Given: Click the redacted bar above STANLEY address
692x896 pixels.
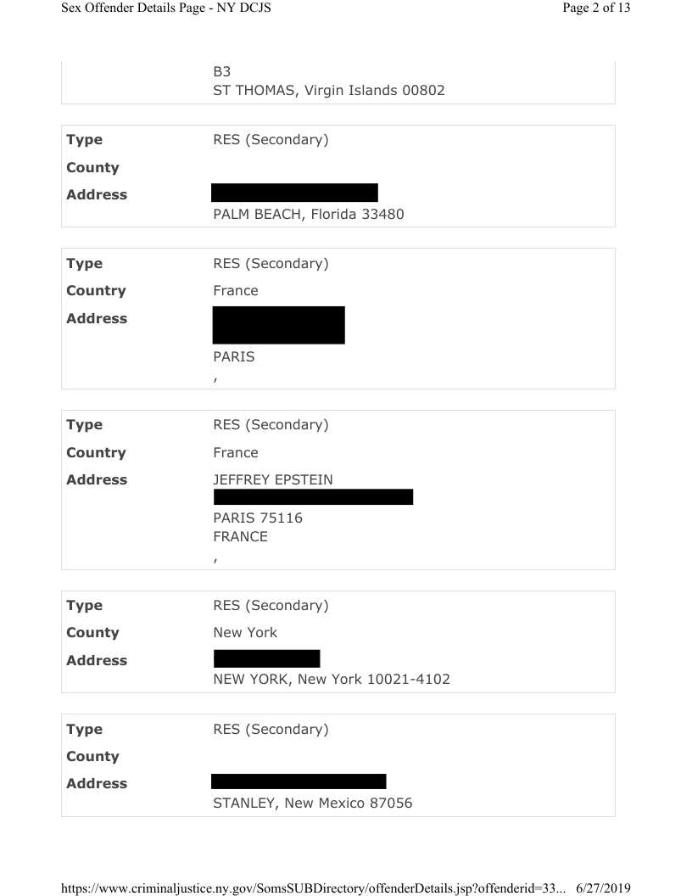Looking at the screenshot, I should (x=299, y=781).
